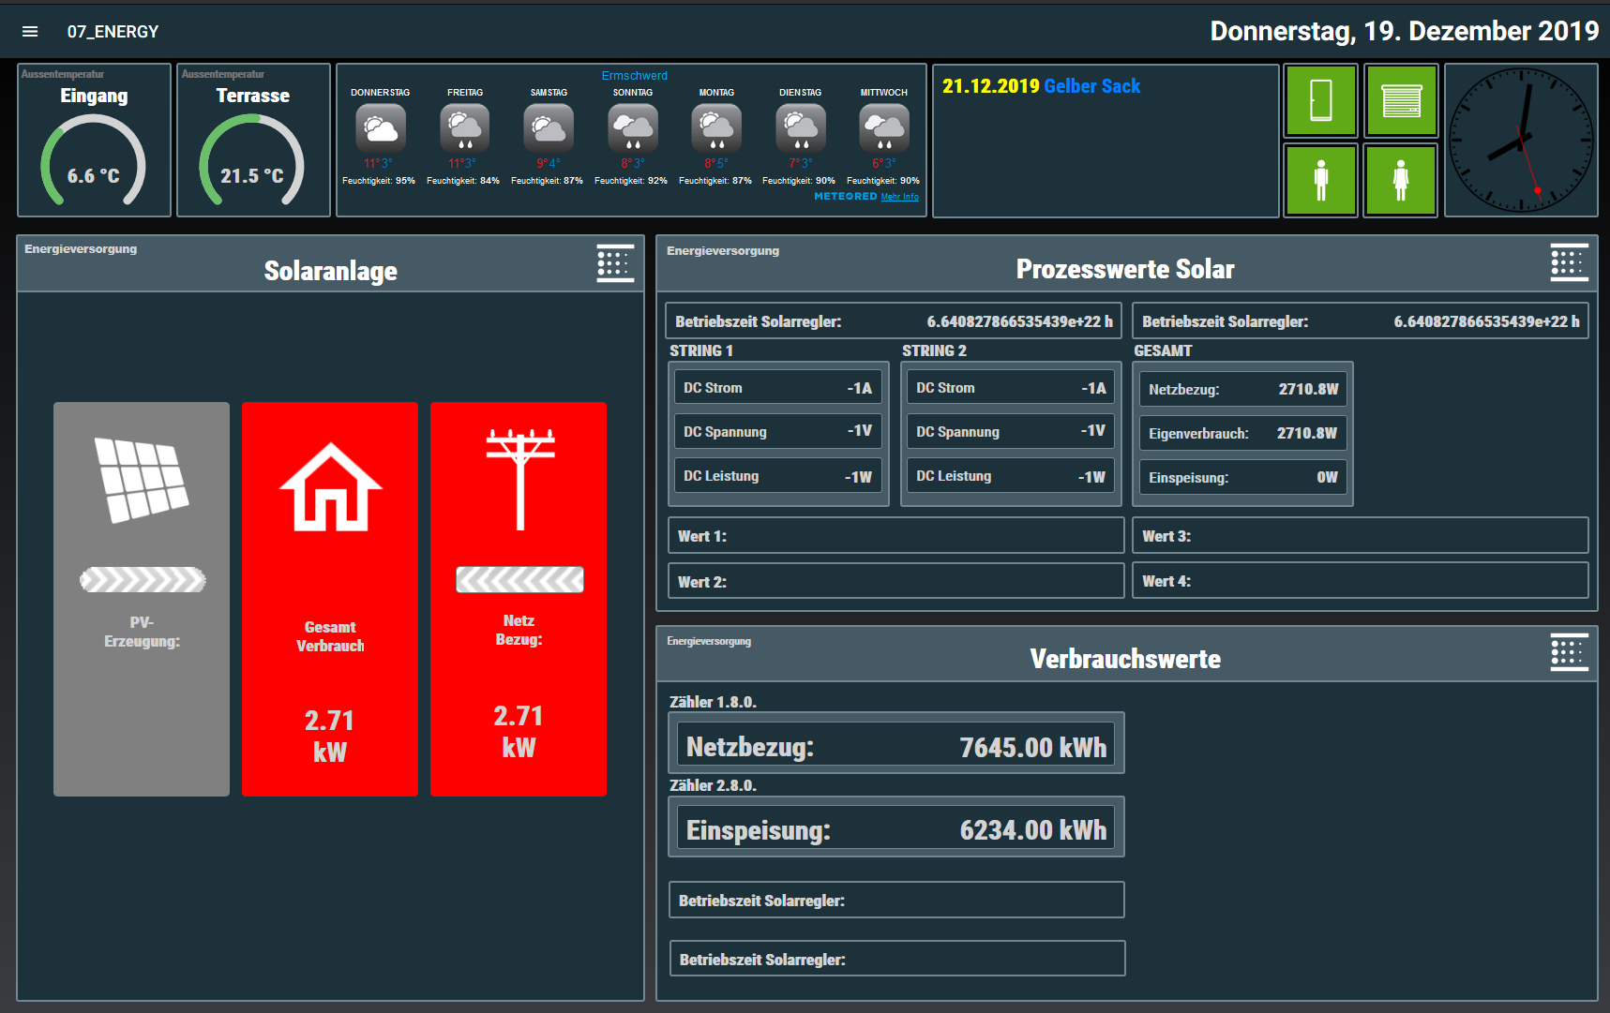Click the Zähler 2.8.0. label
Image resolution: width=1610 pixels, height=1013 pixels.
713,785
